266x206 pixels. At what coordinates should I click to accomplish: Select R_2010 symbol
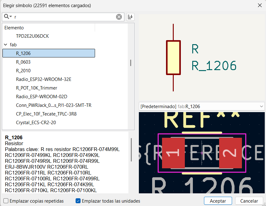(23, 71)
